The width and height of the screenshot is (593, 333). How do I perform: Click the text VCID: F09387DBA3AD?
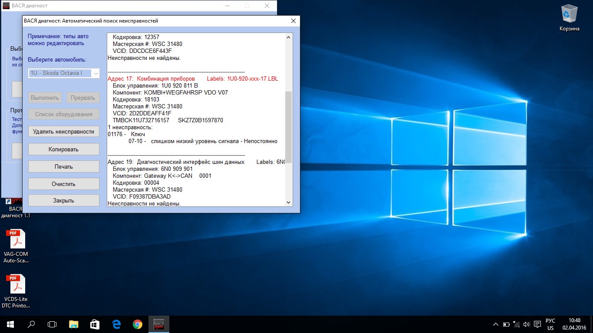(x=142, y=196)
